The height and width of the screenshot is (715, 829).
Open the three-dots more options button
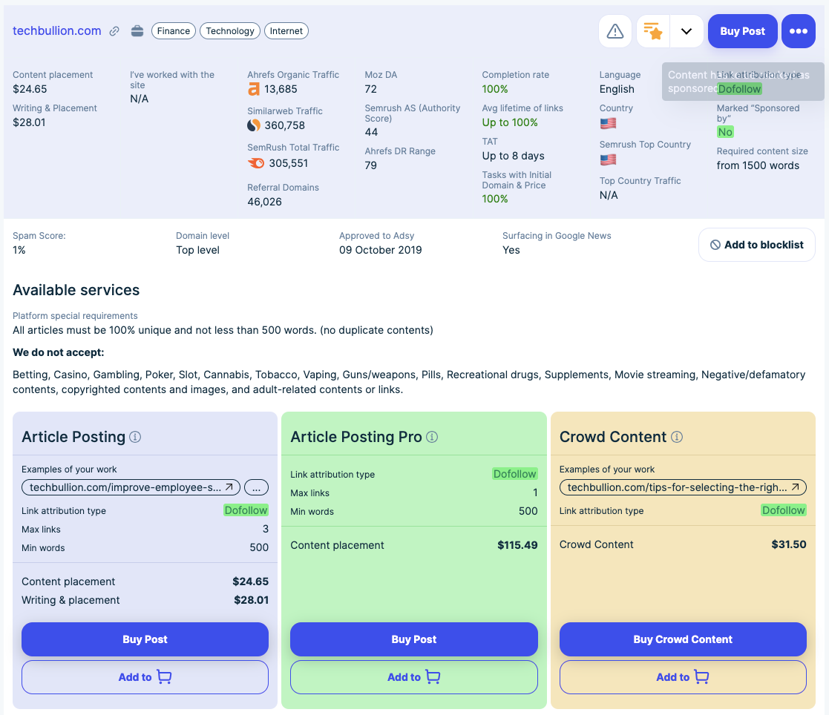(798, 31)
